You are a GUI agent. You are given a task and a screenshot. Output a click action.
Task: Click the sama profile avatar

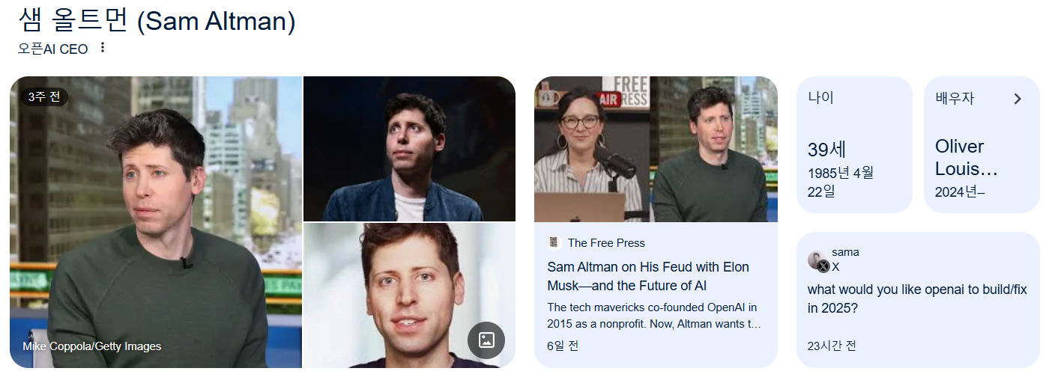point(817,260)
